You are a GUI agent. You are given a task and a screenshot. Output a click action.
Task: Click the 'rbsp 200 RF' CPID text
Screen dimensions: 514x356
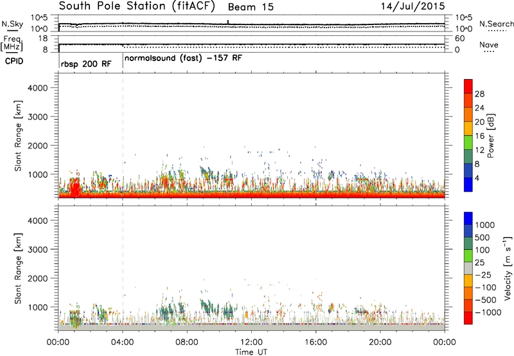click(86, 64)
